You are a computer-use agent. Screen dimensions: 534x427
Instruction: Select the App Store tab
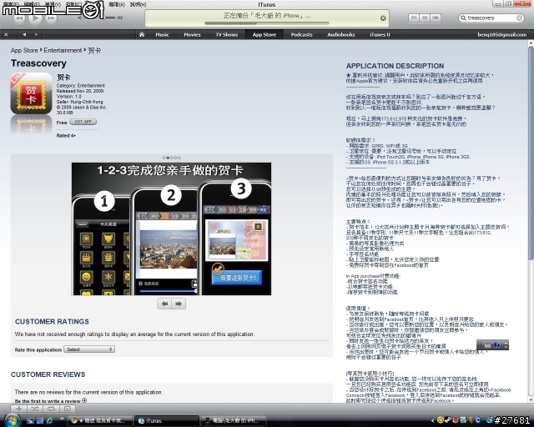(264, 34)
